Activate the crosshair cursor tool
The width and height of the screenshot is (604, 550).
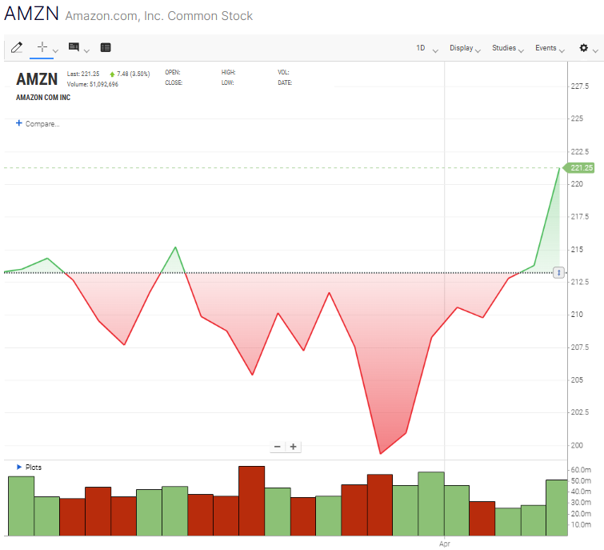[42, 48]
